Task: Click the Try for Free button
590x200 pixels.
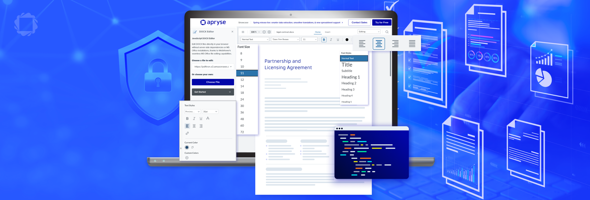Action: (382, 22)
